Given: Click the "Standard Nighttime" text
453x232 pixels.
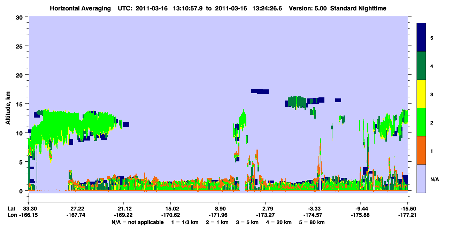Looking at the screenshot, I should point(358,8).
